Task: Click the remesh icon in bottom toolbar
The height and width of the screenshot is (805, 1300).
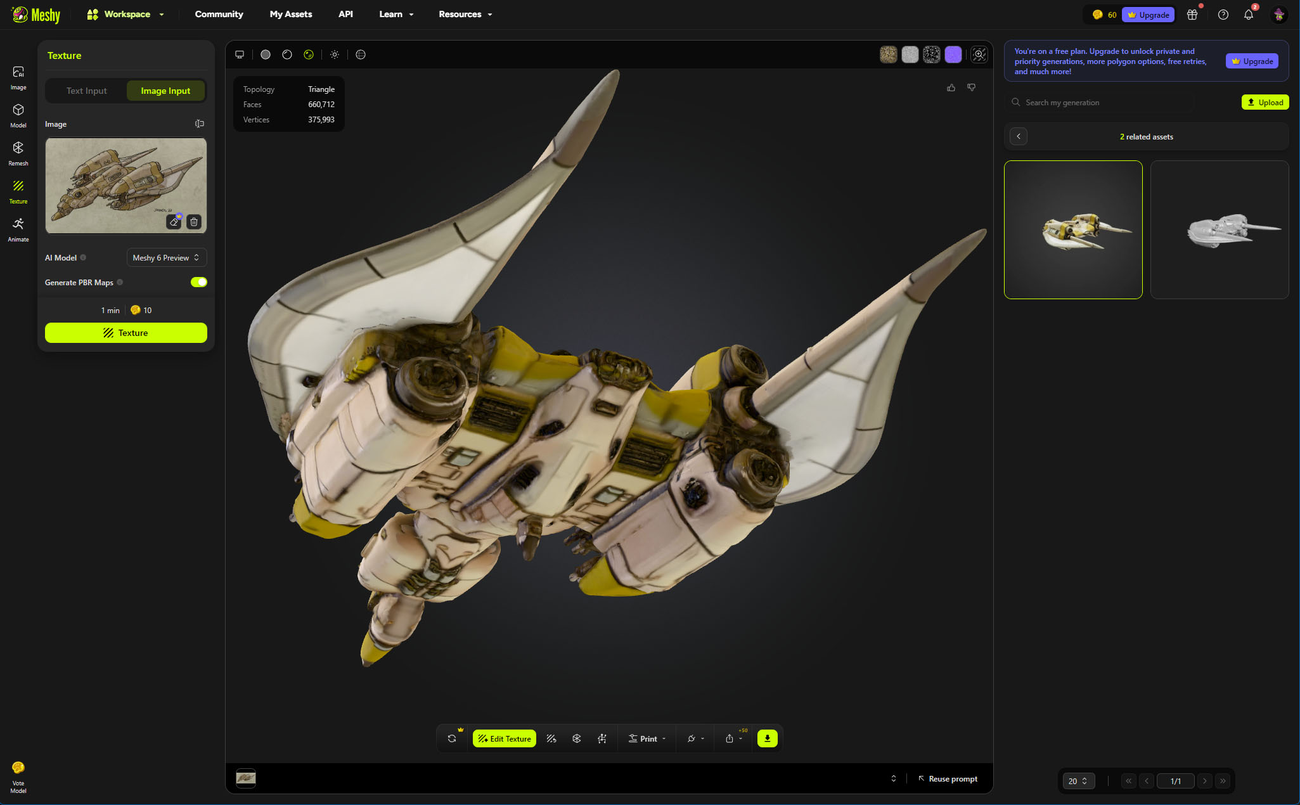Action: (577, 738)
